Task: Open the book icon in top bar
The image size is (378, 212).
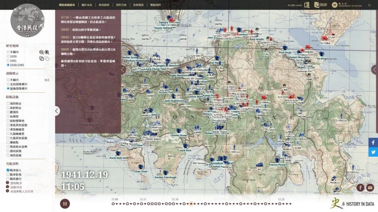Action: tap(307, 5)
